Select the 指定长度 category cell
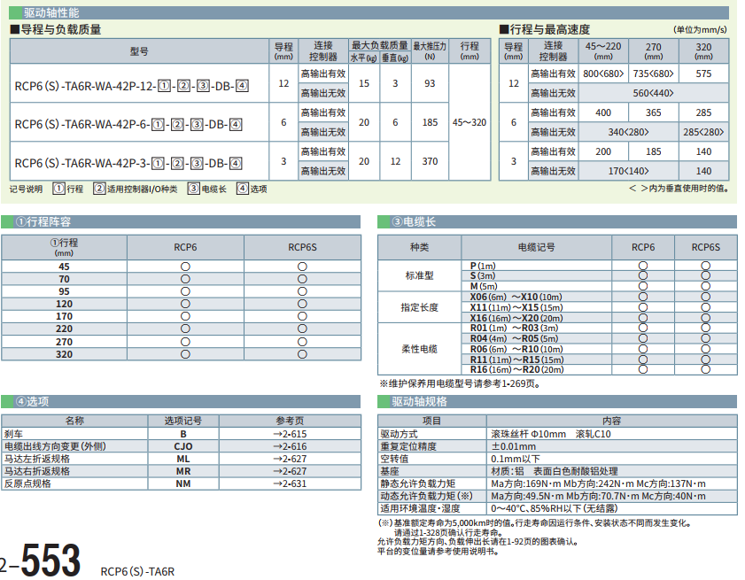Screen dimensions: 745x580 419,307
